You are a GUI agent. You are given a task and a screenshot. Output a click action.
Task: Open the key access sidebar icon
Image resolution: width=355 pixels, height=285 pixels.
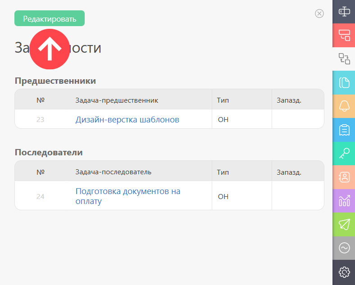[344, 154]
